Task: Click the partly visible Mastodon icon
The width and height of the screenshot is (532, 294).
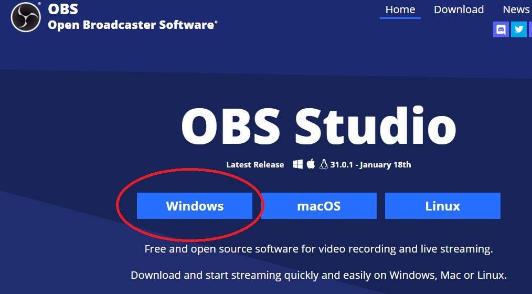Action: tap(530, 29)
